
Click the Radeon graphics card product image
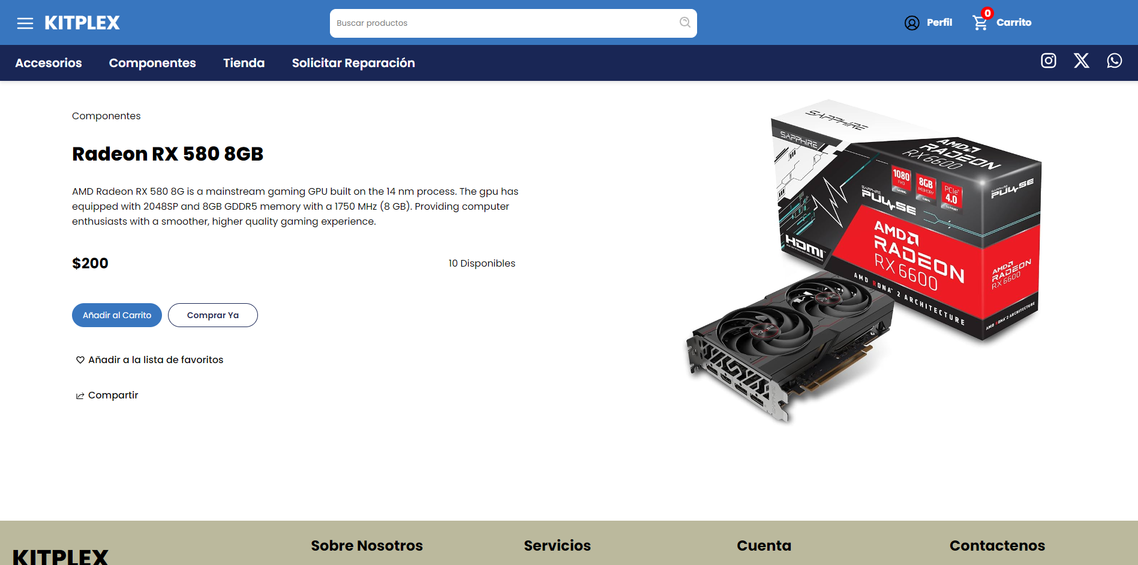pyautogui.click(x=864, y=261)
